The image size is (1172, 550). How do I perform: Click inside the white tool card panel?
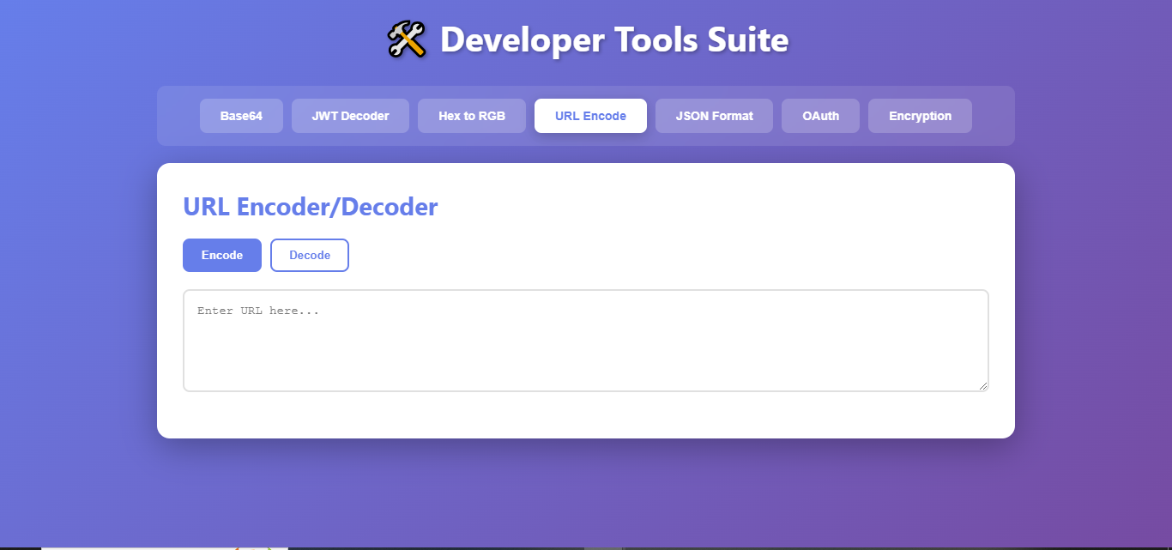pos(586,412)
